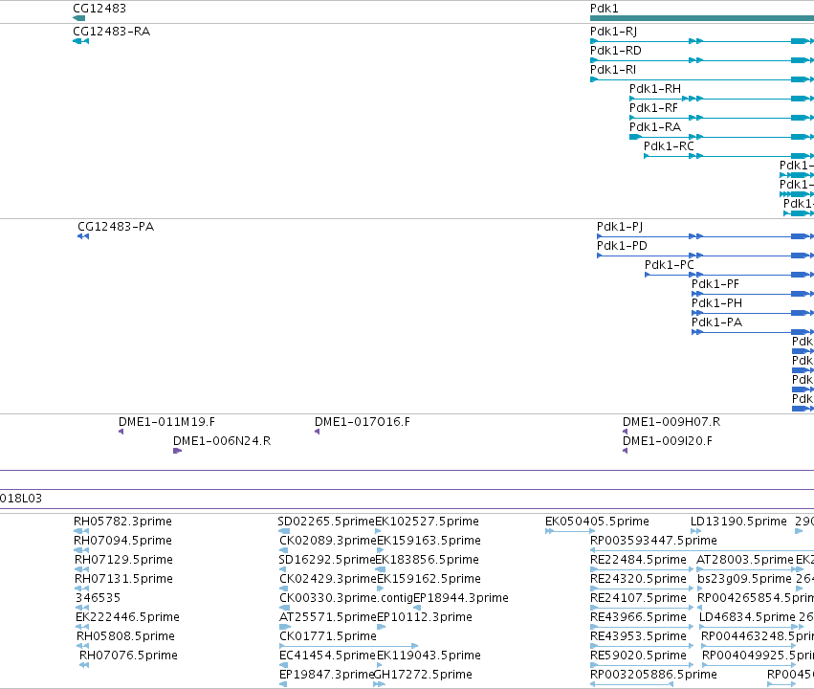814x689 pixels.
Task: Select the Pdk1 gene label
Action: (605, 9)
